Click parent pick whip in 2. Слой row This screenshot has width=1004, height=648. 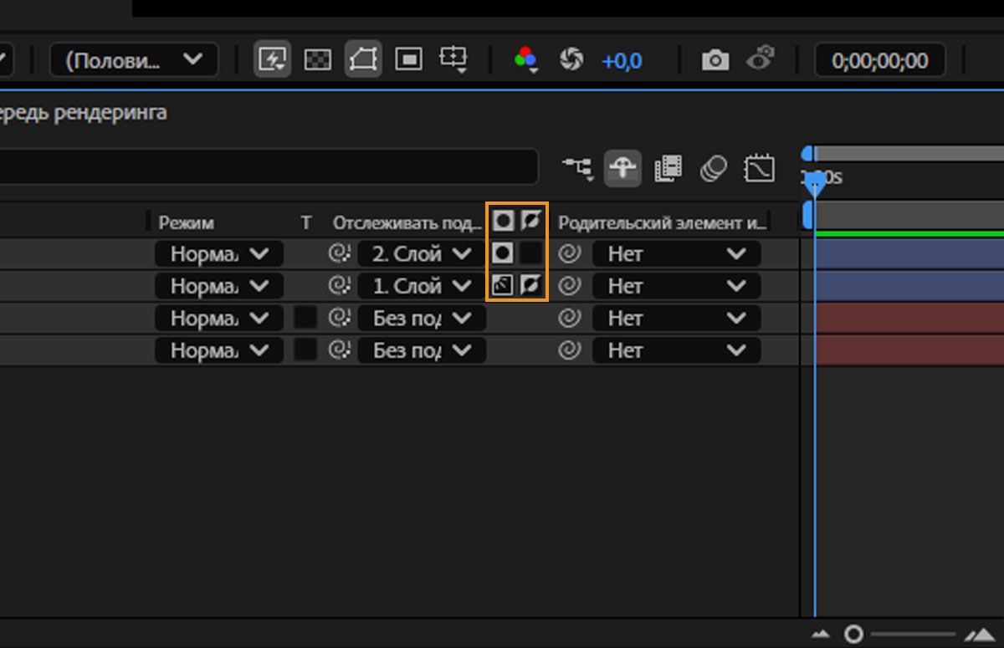pyautogui.click(x=570, y=253)
